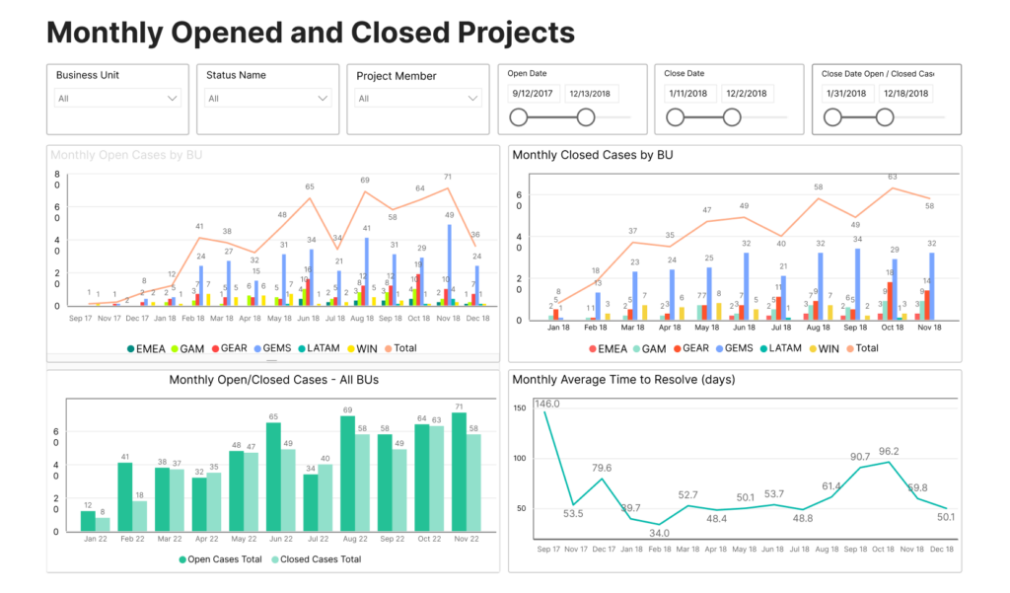Screen dimensions: 1010x593
Task: Click the Project Member filter label
Action: (397, 76)
